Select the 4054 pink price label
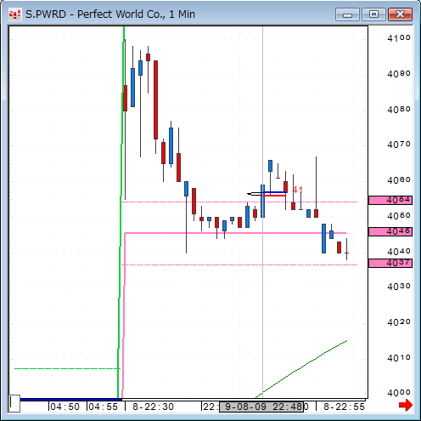421x421 pixels. tap(390, 200)
